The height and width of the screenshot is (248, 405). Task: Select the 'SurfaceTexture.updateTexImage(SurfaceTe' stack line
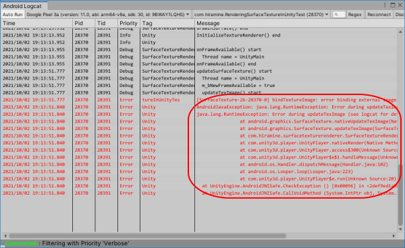[x=319, y=129]
